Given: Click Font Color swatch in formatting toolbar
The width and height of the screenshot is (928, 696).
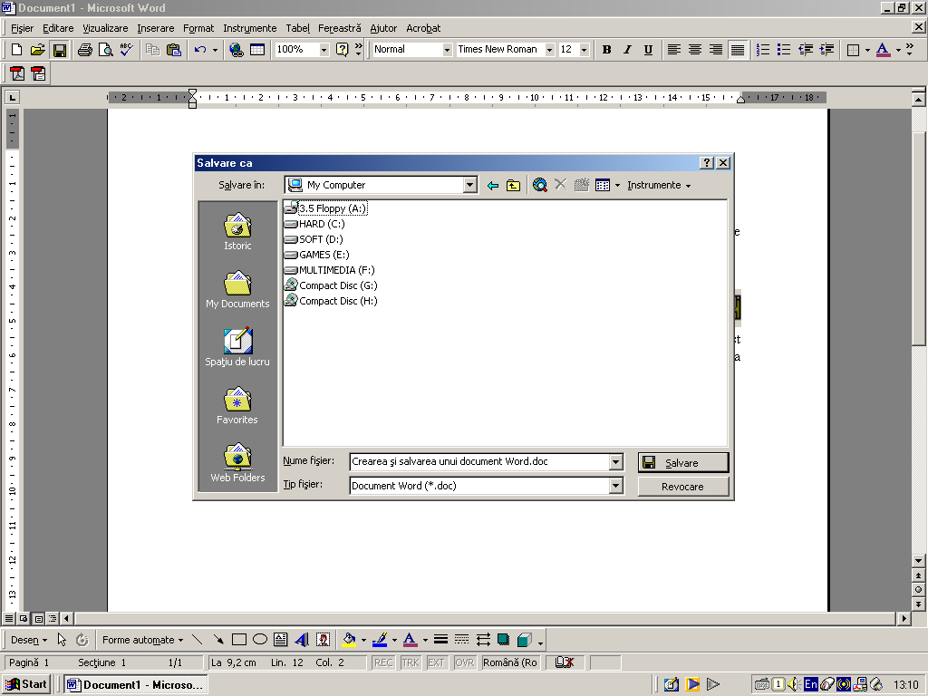Looking at the screenshot, I should click(883, 50).
